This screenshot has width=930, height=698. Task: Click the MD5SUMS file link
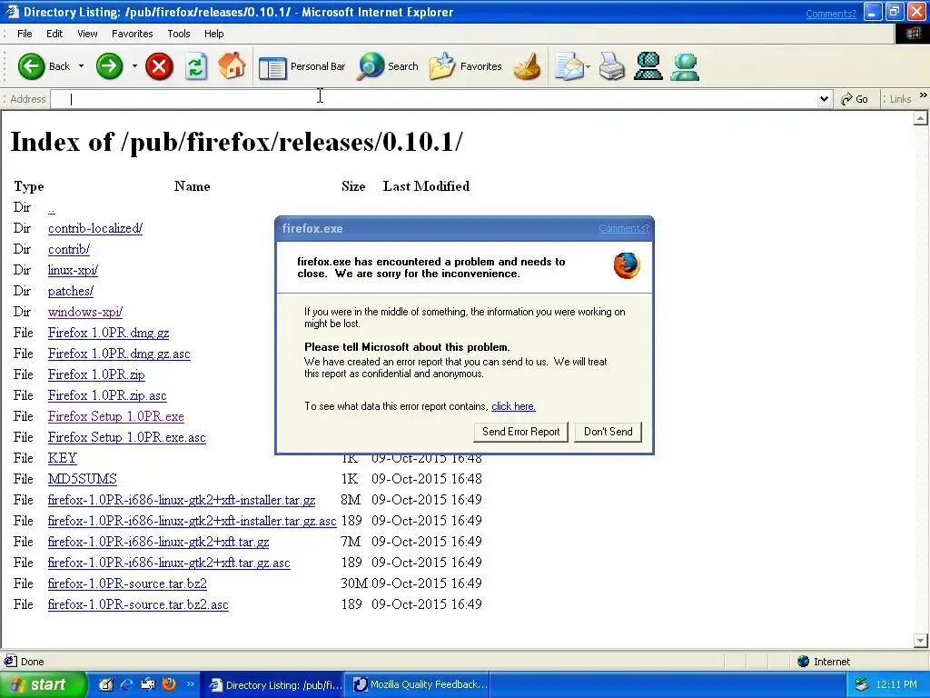tap(83, 479)
